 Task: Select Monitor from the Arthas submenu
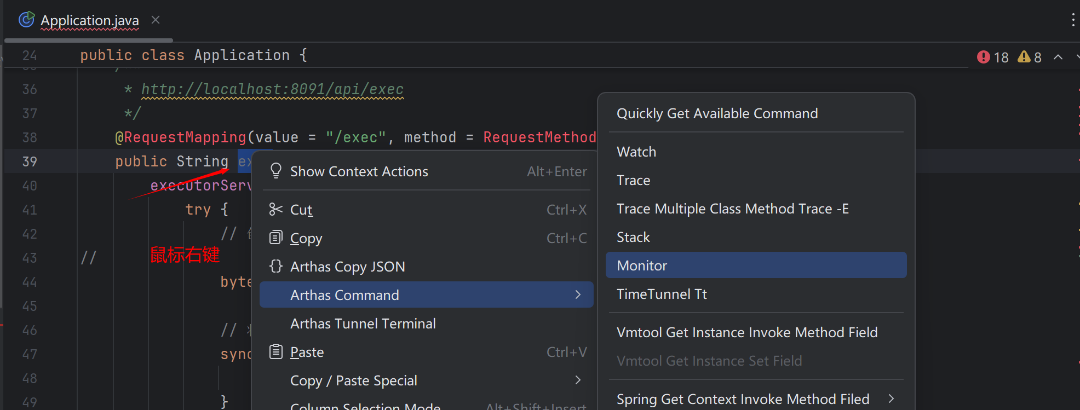(642, 265)
